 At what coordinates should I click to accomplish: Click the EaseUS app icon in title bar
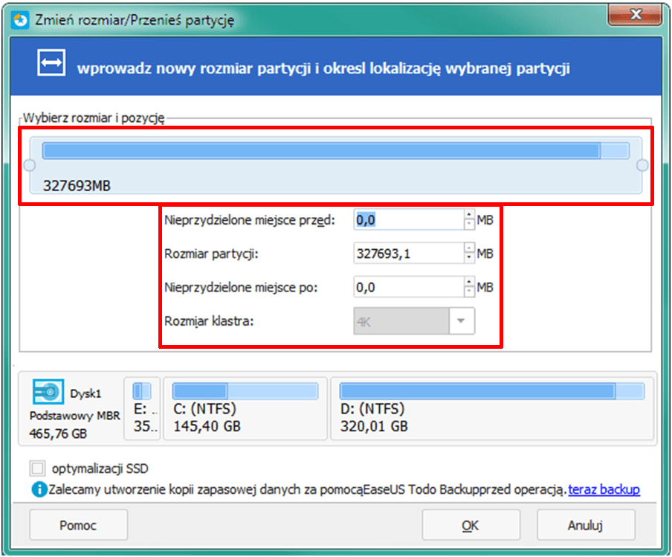(20, 19)
